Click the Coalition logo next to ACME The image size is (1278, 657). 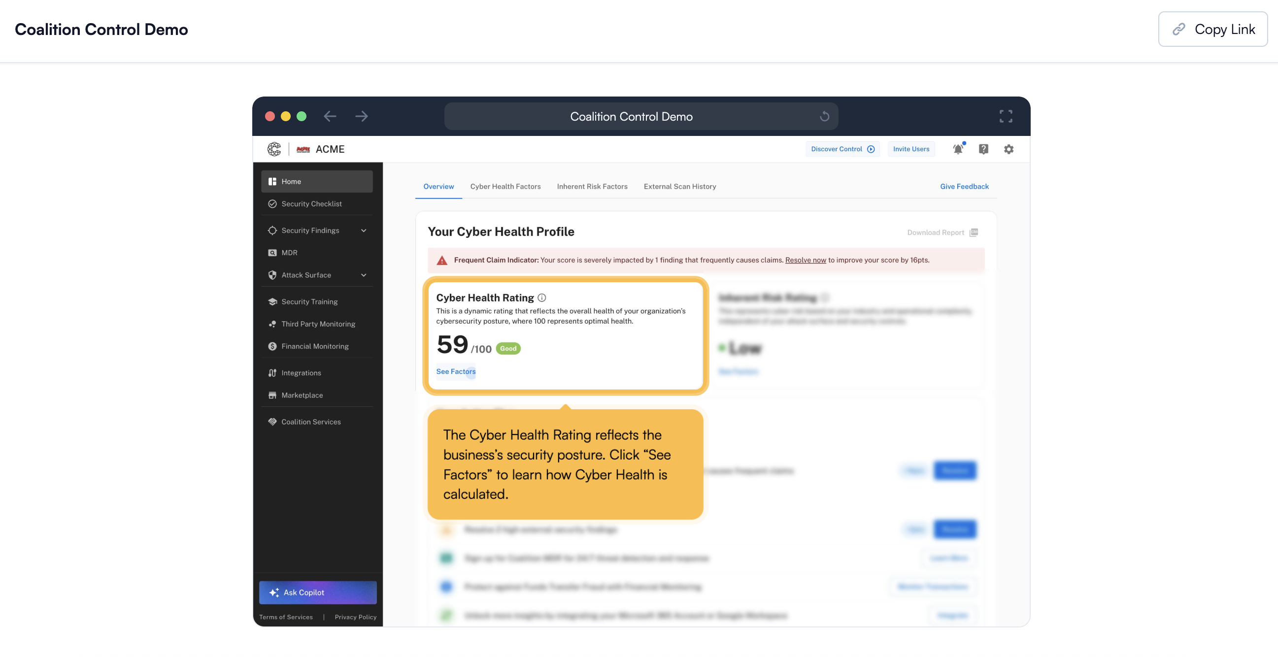(274, 149)
